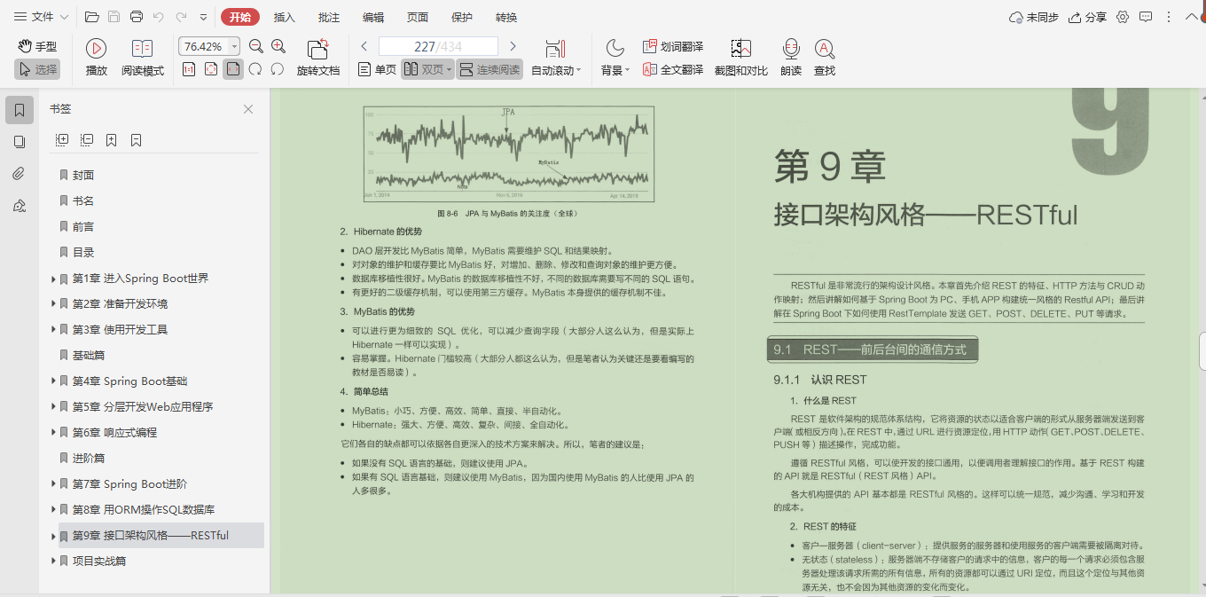Click the 1:1 actual size icon

pyautogui.click(x=189, y=69)
